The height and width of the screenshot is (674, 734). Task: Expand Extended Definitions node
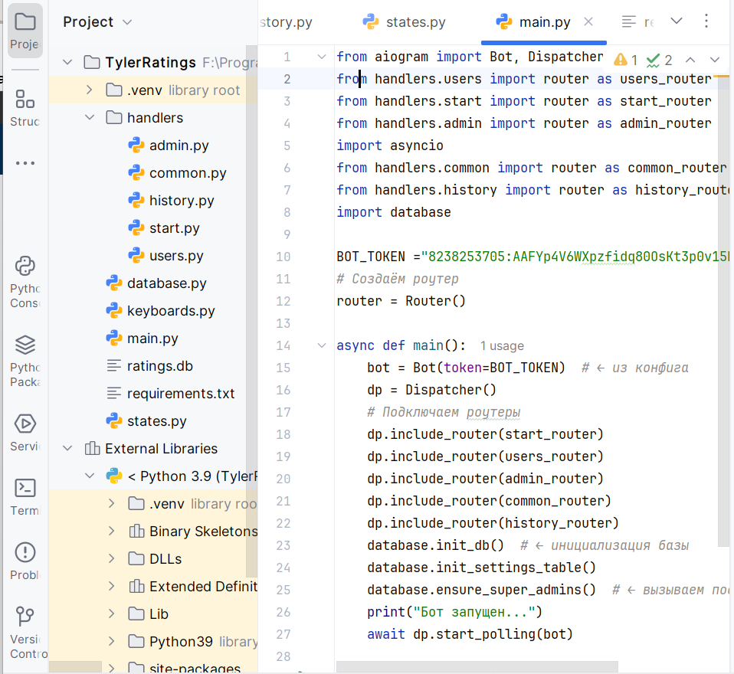pos(111,587)
